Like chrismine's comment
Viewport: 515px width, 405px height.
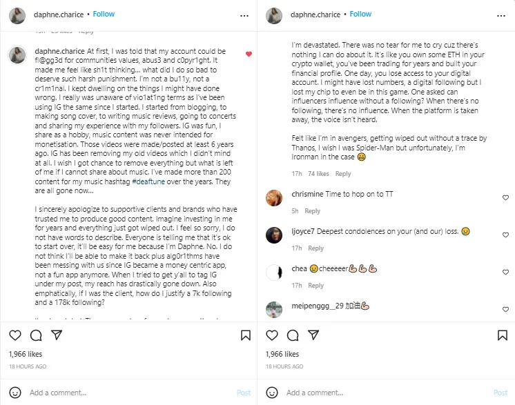pyautogui.click(x=505, y=198)
